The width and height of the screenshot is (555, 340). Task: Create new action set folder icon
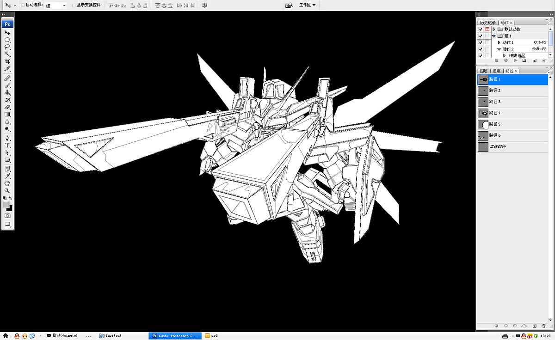point(525,60)
